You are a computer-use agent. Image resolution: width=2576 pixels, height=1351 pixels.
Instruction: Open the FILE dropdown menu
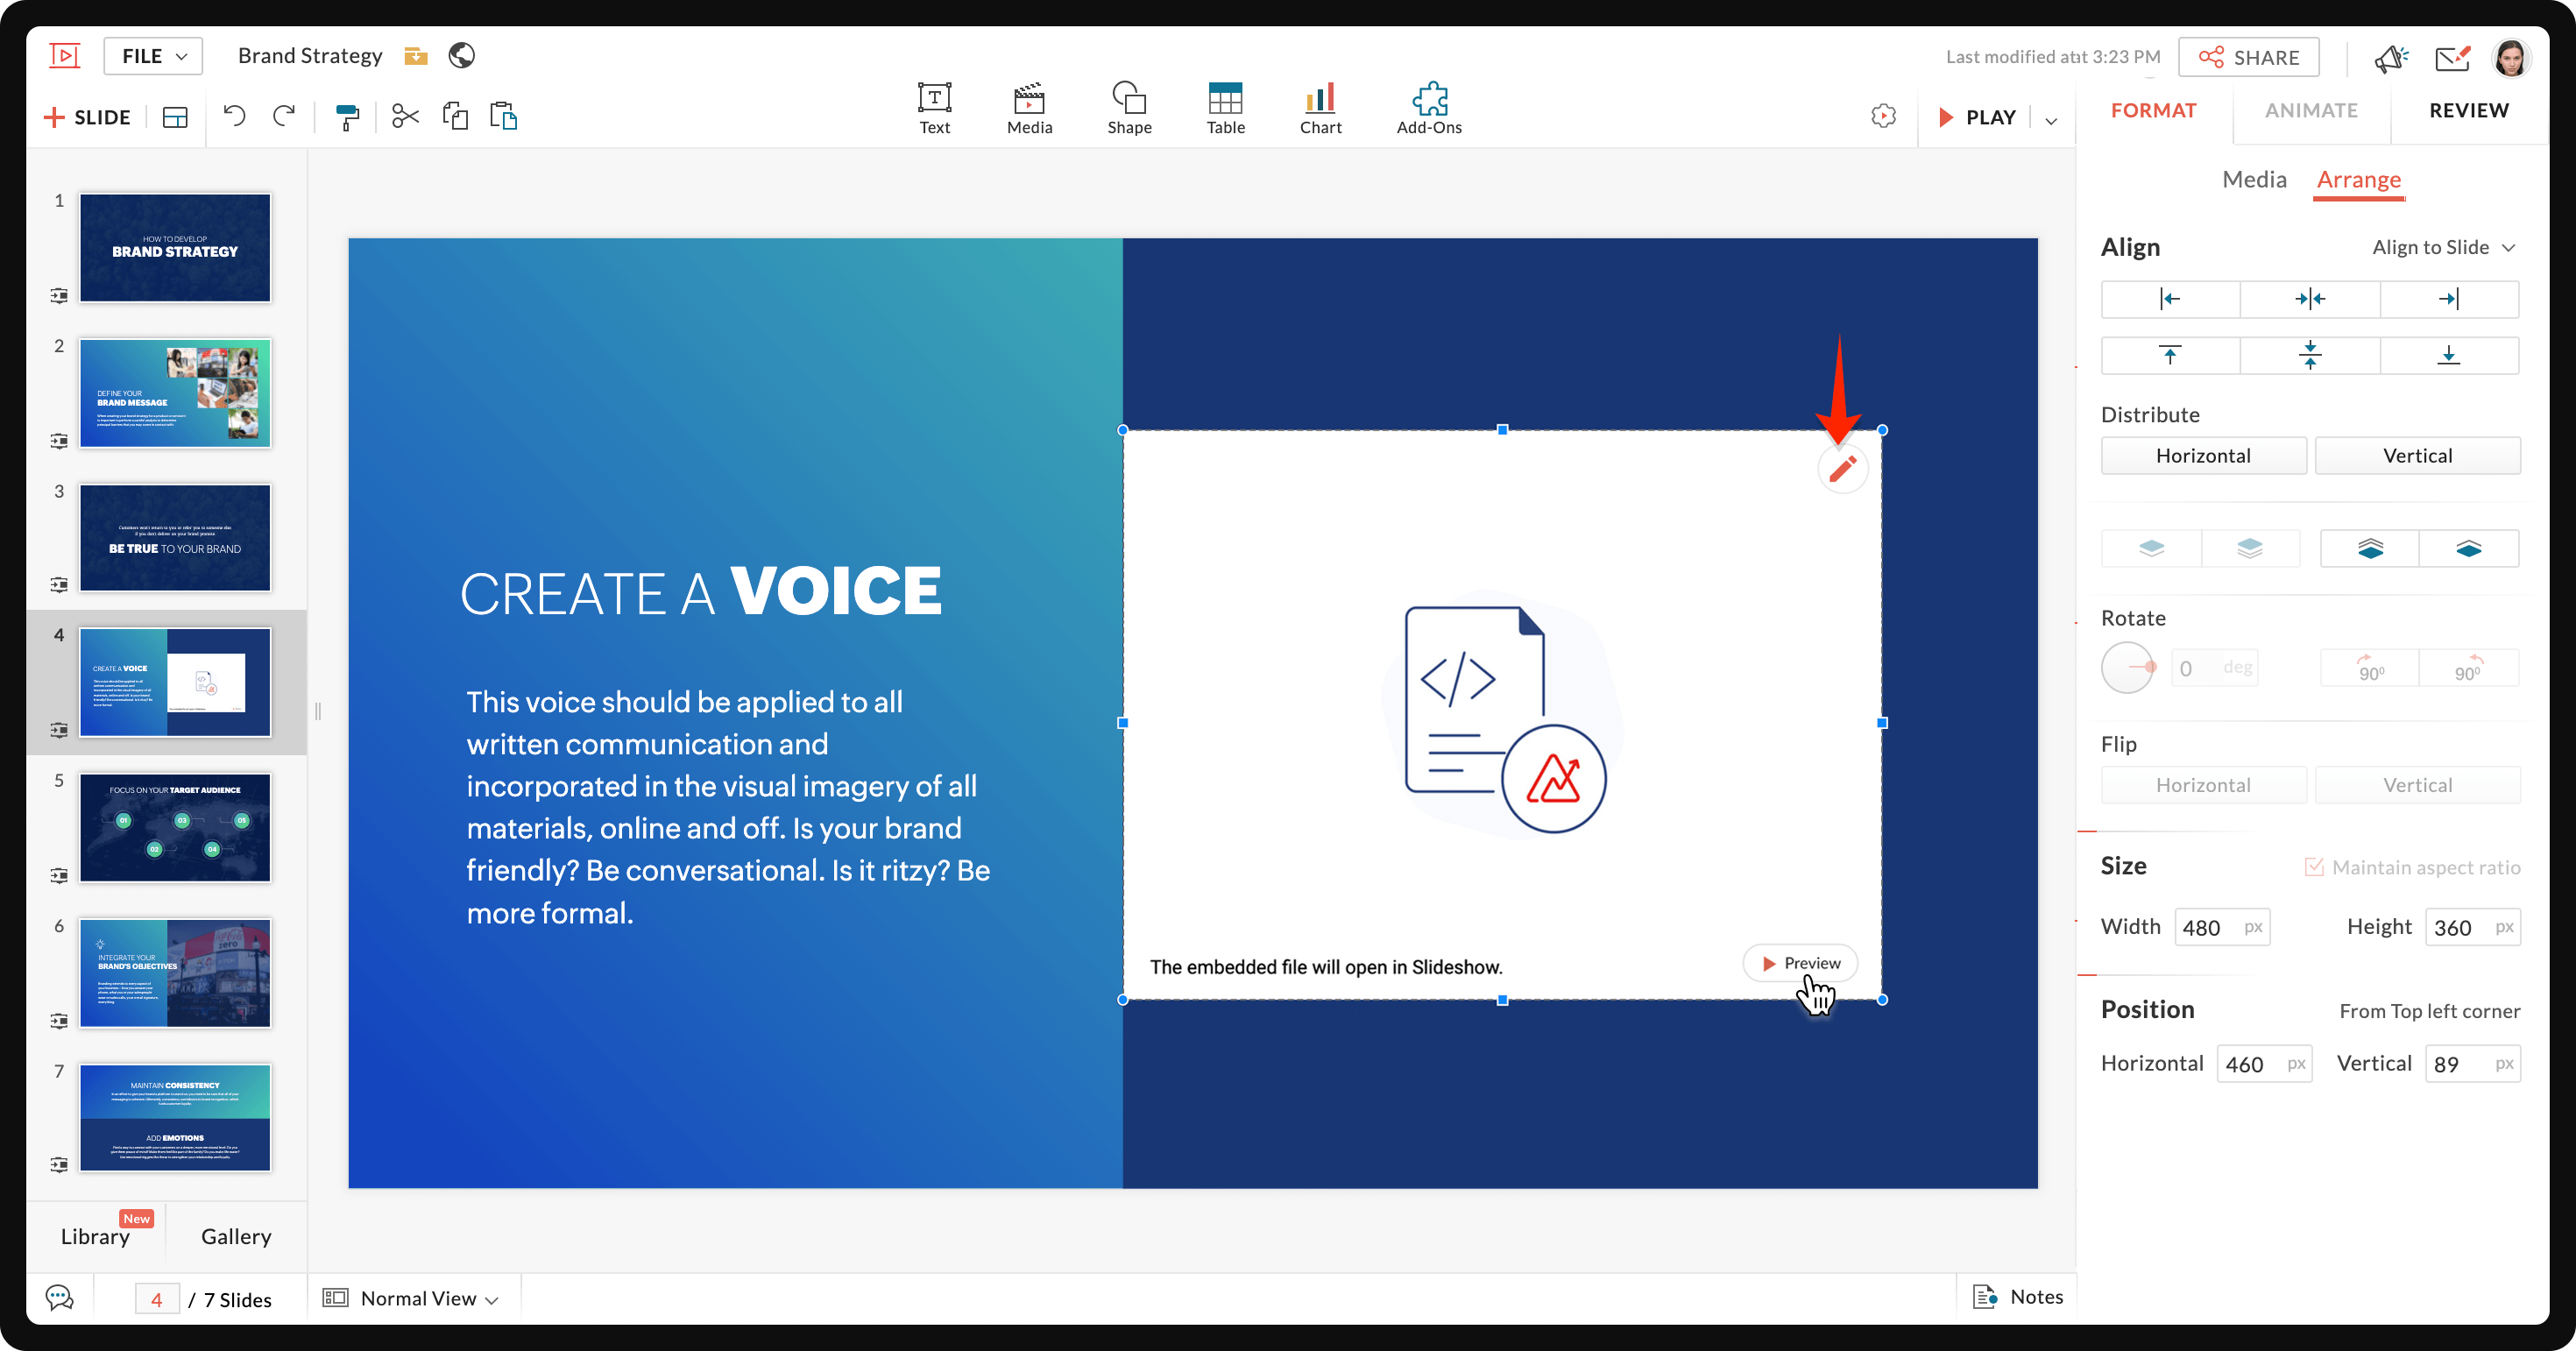point(153,56)
